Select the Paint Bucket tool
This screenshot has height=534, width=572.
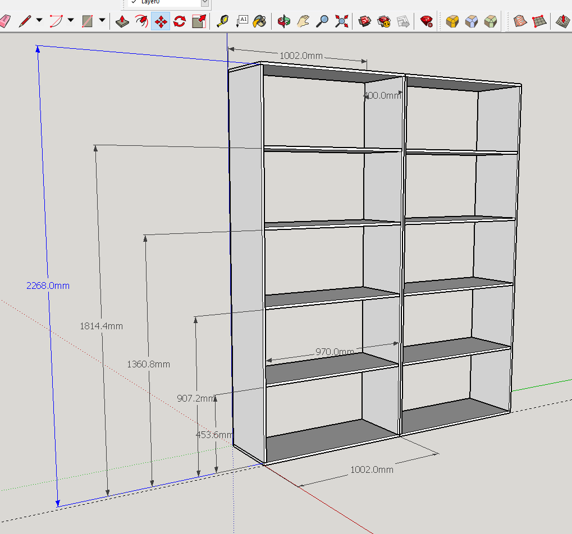click(x=260, y=21)
